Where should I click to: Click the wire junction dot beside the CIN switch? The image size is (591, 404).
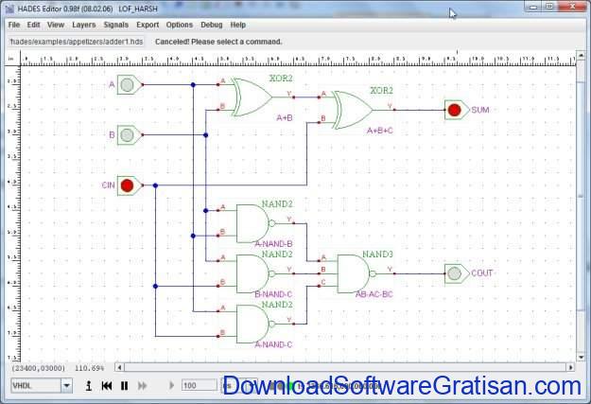(155, 185)
